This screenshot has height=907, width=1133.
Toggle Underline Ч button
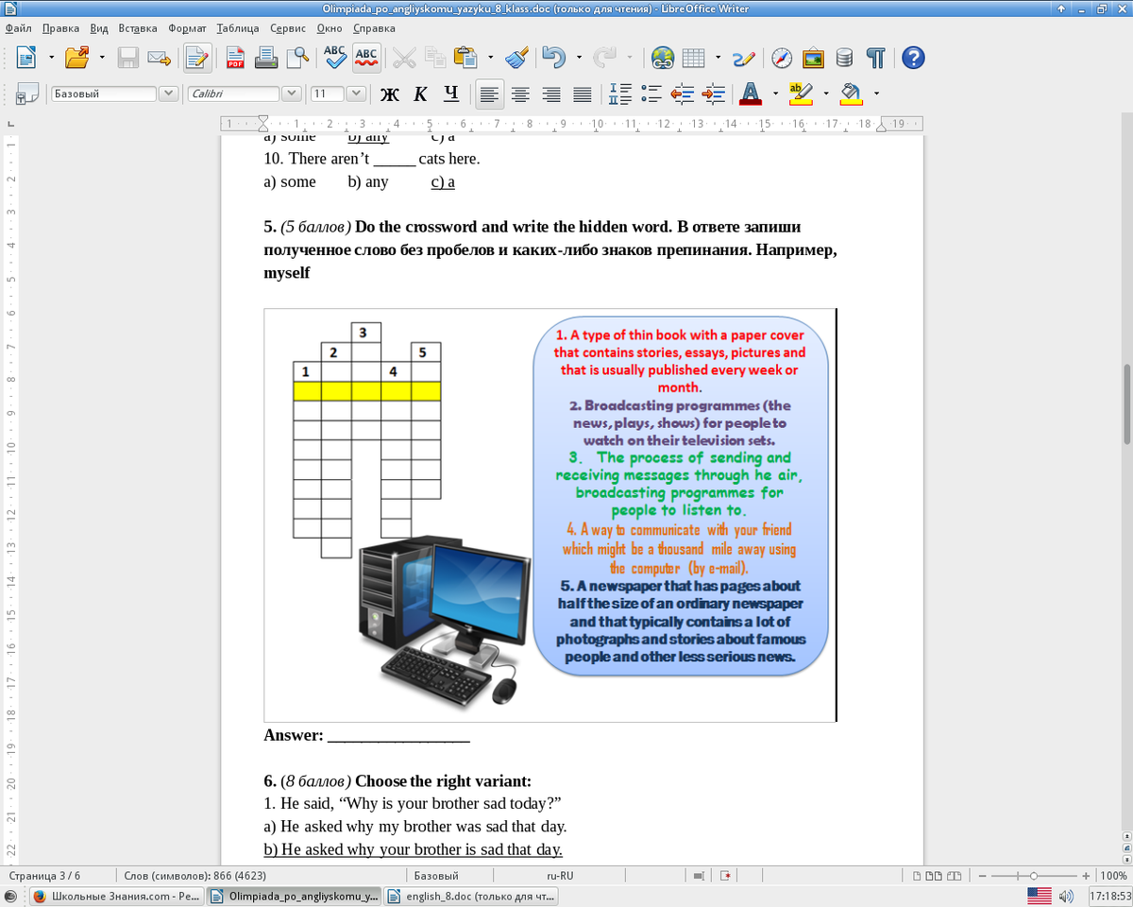click(451, 94)
